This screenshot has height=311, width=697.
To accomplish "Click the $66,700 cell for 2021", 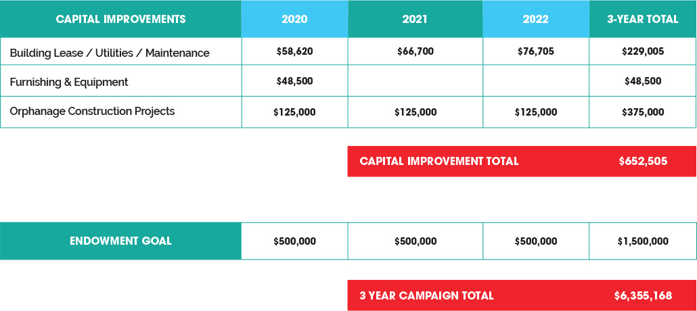I will [x=415, y=51].
